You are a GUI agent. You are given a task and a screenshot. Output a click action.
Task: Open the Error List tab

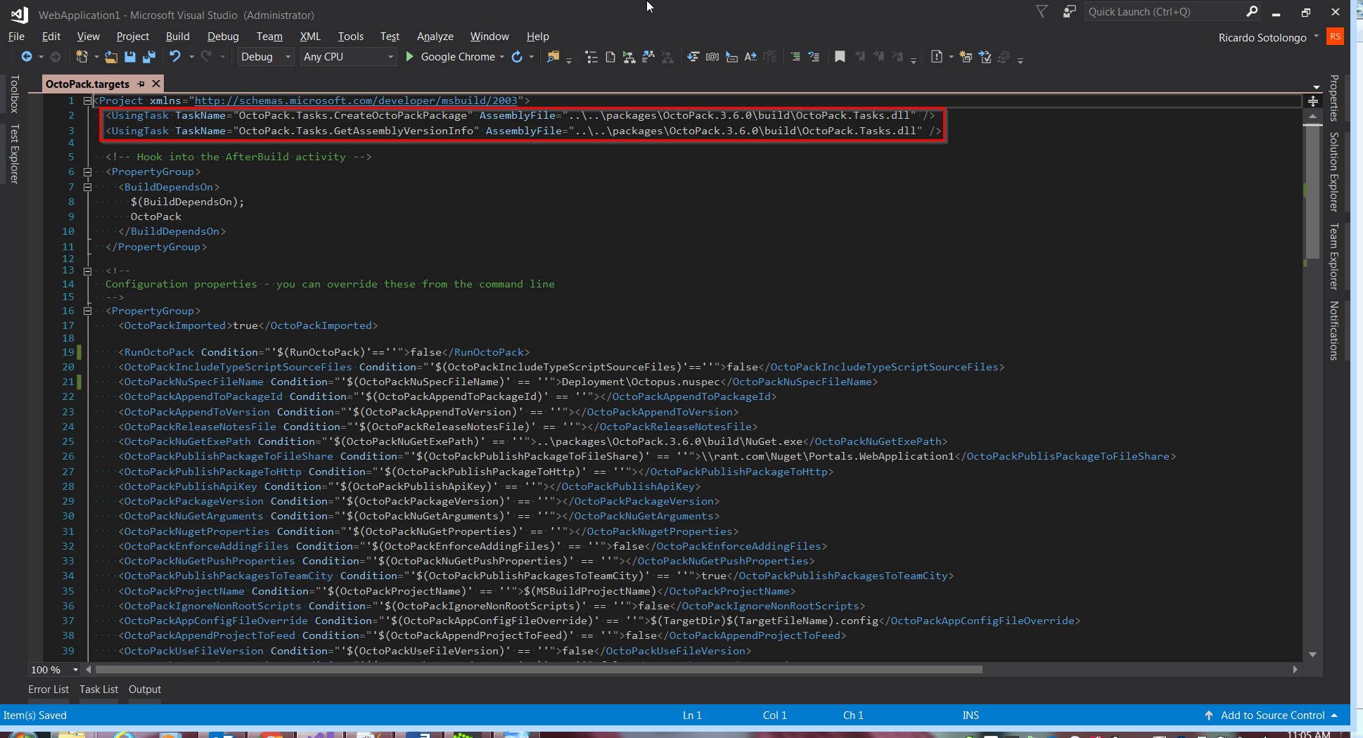[x=49, y=690]
